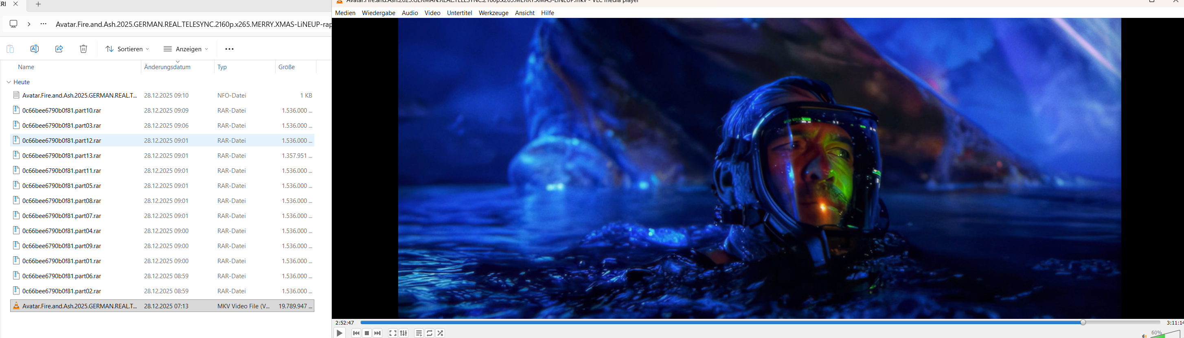
Task: Mute audio via the speaker icon
Action: (x=1144, y=336)
